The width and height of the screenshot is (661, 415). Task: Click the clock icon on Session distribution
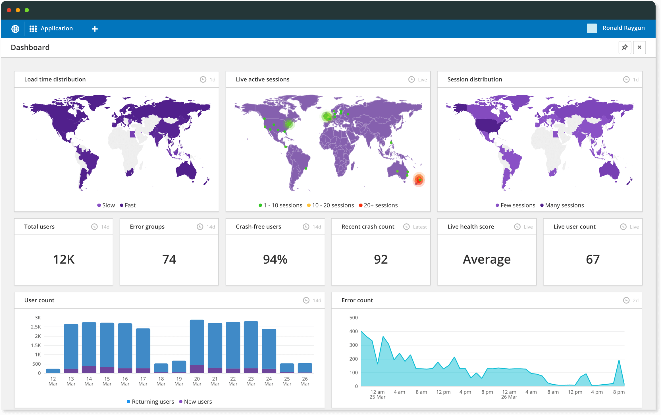[x=627, y=79]
